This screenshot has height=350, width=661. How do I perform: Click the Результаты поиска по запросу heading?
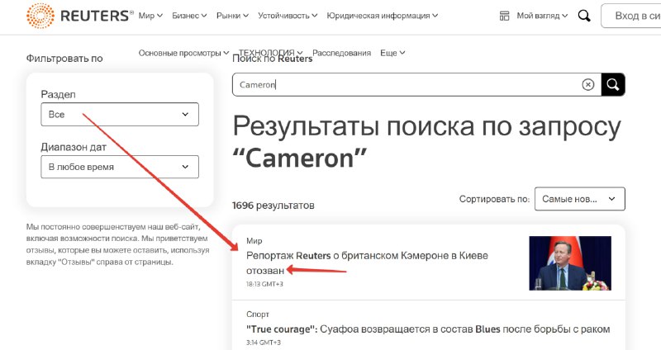coord(426,142)
